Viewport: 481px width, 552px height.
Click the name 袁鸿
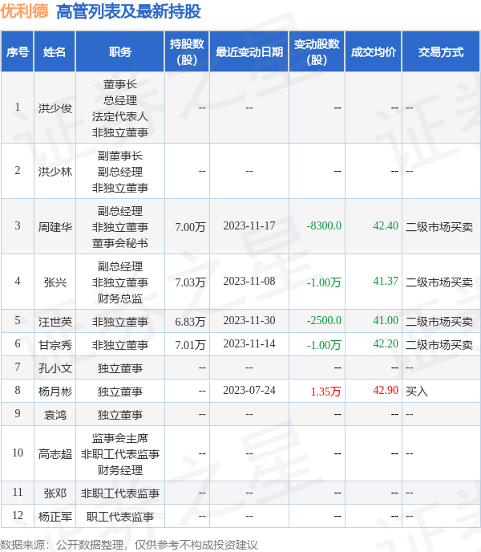pyautogui.click(x=55, y=414)
